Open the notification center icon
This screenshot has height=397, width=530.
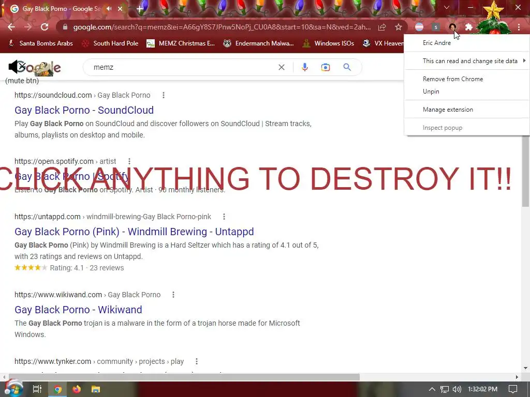[x=513, y=389]
